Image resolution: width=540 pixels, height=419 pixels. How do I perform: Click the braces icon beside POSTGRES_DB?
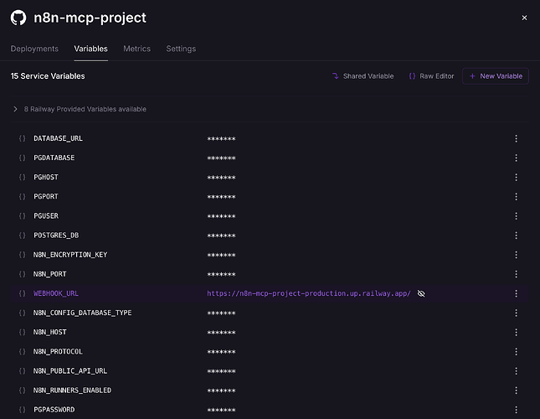(22, 235)
